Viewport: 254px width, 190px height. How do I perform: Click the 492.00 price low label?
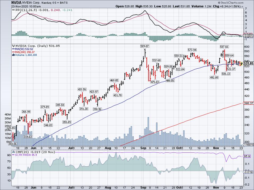pyautogui.click(x=214, y=78)
